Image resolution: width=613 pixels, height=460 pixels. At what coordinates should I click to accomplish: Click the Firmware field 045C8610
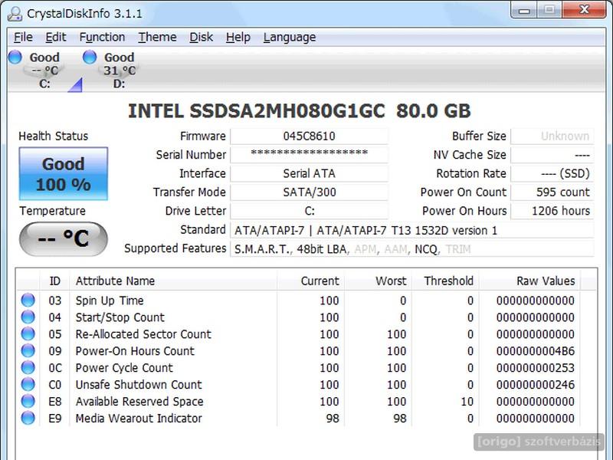tap(310, 136)
